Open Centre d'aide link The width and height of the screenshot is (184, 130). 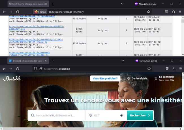click(137, 78)
